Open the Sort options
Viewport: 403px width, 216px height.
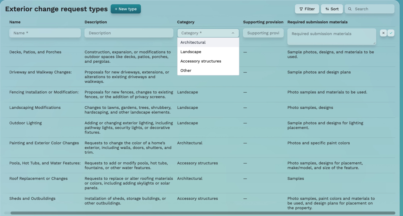332,9
